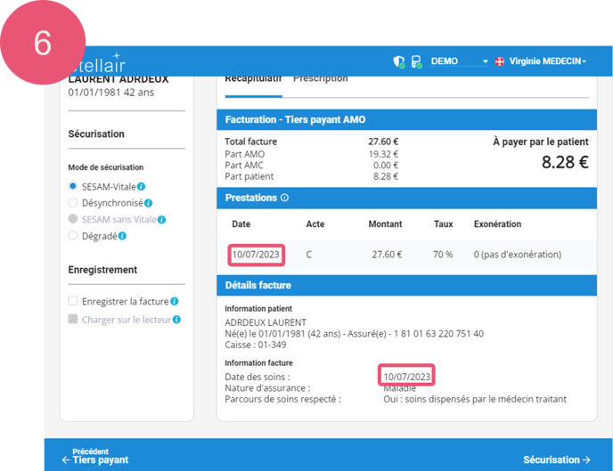613x471 pixels.
Task: Click info icon beside SESAM sans Vitale
Action: (162, 219)
